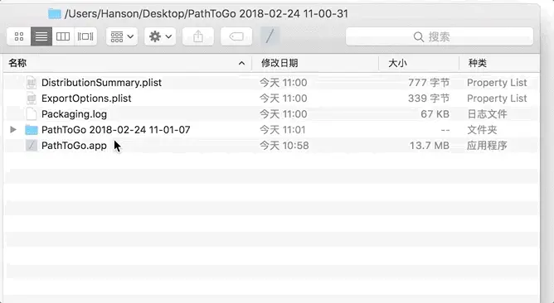Image resolution: width=554 pixels, height=303 pixels.
Task: Switch to icon view mode
Action: [19, 36]
